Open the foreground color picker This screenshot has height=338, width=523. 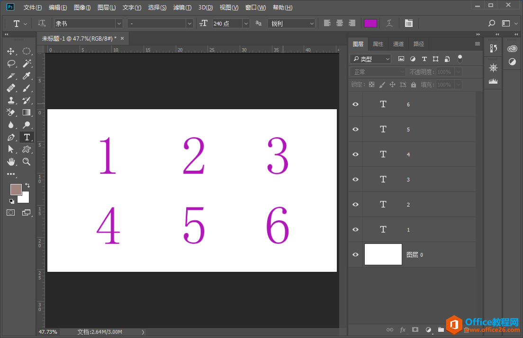pyautogui.click(x=16, y=189)
